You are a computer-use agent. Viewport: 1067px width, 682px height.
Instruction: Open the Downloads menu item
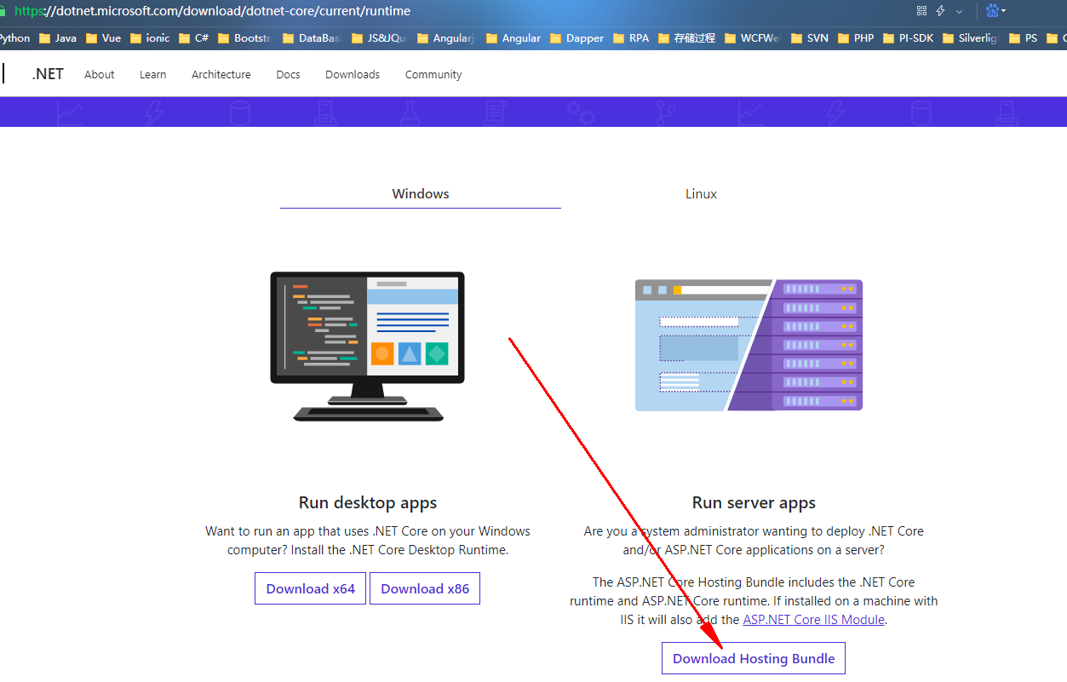[x=353, y=75]
